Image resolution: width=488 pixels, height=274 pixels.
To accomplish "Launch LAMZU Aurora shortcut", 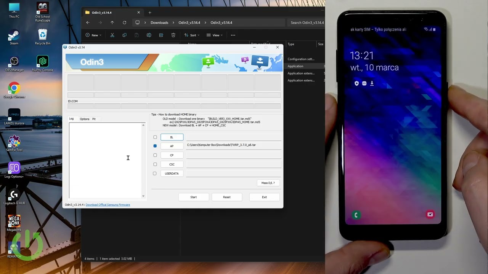I will tap(14, 117).
